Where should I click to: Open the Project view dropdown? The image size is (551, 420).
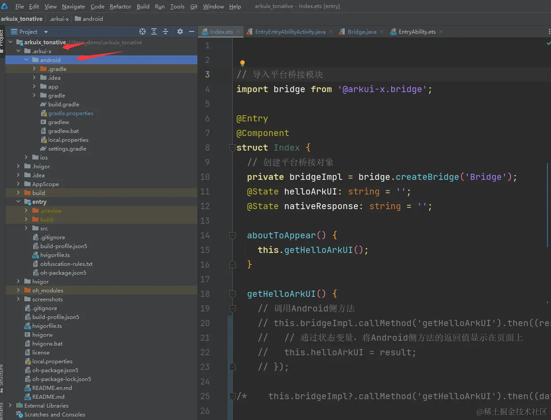point(46,32)
